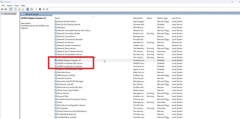Viewport: 240px width, 119px height.
Task: Click the gear icon beside NVIDIA LocalSystem Container
Action: pos(56,66)
